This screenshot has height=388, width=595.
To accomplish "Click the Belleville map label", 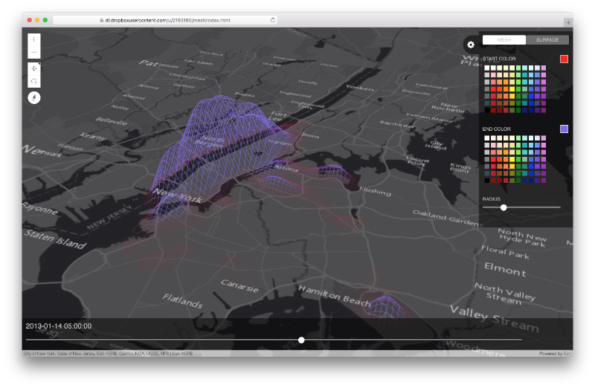I will click(111, 121).
